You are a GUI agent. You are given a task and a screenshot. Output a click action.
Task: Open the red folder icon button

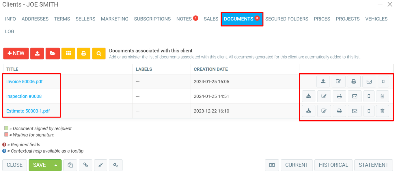[x=53, y=53]
